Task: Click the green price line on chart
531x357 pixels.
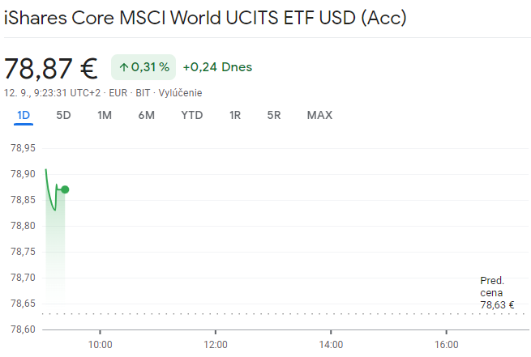Action: coord(49,194)
